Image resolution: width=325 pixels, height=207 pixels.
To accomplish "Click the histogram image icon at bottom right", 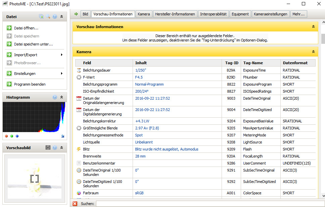I will point(63,136).
